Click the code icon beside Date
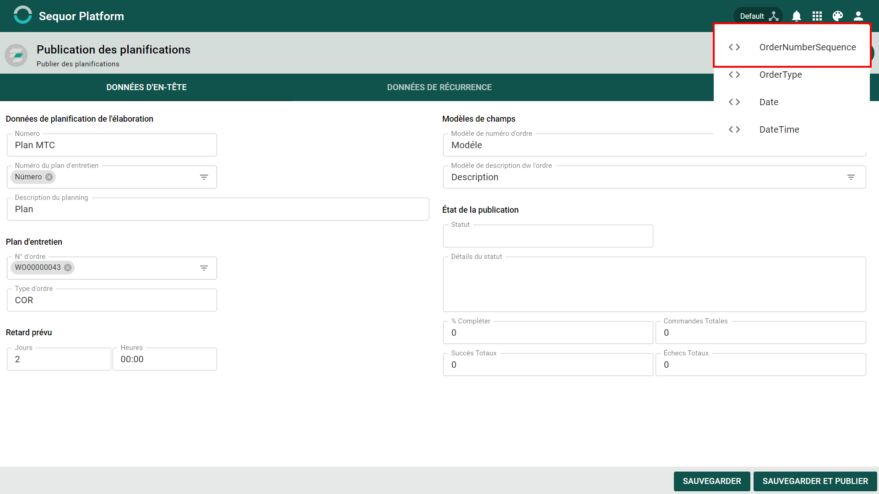The image size is (879, 494). coord(734,102)
